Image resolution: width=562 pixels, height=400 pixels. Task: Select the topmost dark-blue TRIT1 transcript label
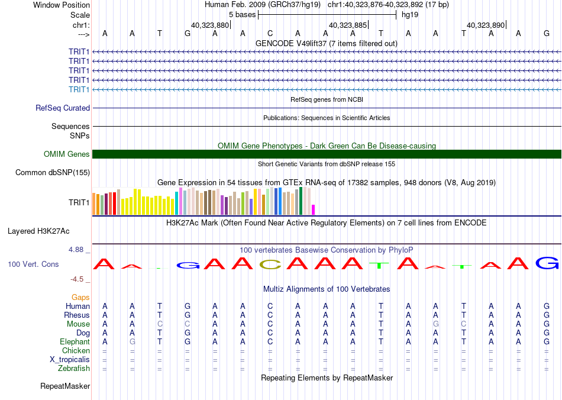point(79,52)
